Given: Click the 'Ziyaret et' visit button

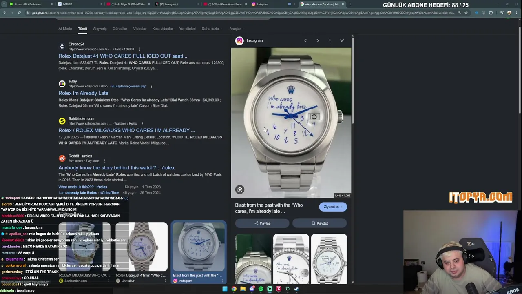Looking at the screenshot, I should tap(333, 207).
